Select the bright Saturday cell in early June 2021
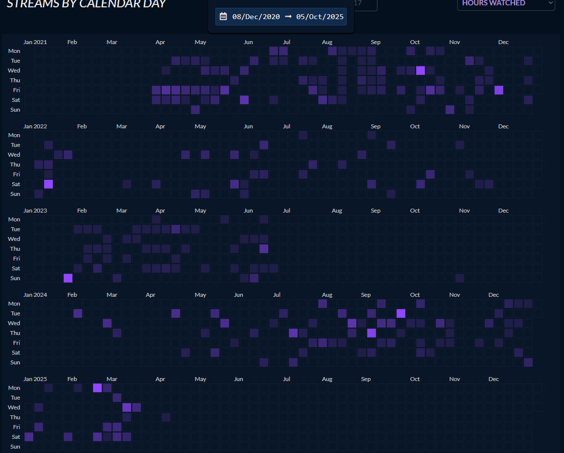564x453 pixels. [x=244, y=100]
